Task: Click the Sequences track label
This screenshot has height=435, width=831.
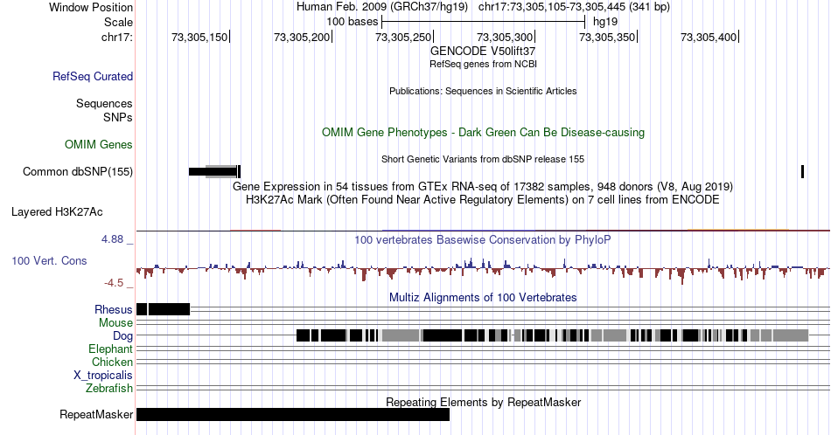Action: pyautogui.click(x=104, y=103)
